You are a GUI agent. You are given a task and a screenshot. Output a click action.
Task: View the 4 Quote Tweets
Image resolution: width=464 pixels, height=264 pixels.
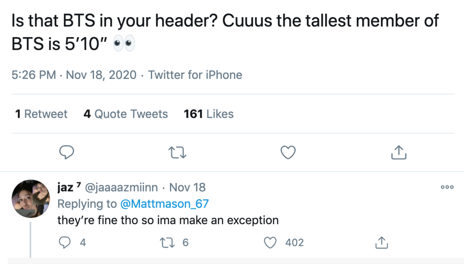(125, 114)
